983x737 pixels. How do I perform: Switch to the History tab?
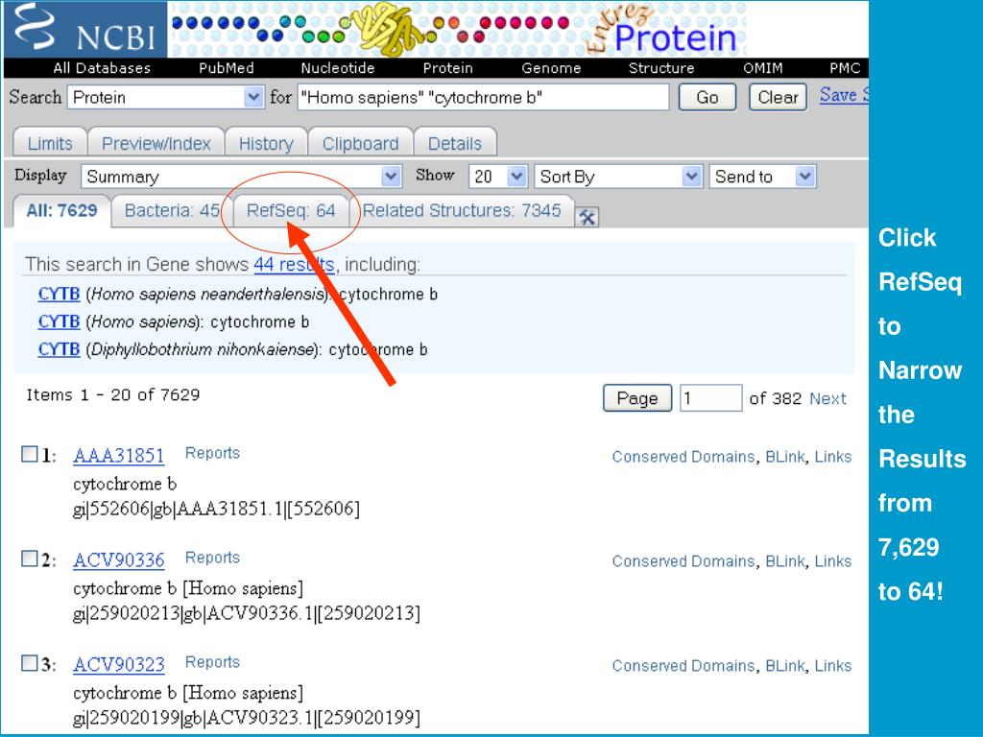(x=266, y=144)
